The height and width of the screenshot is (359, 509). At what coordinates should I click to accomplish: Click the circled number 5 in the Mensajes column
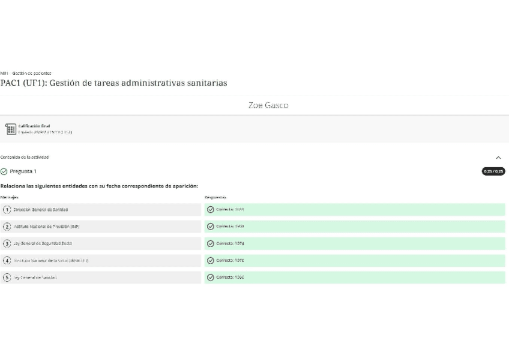coord(7,277)
